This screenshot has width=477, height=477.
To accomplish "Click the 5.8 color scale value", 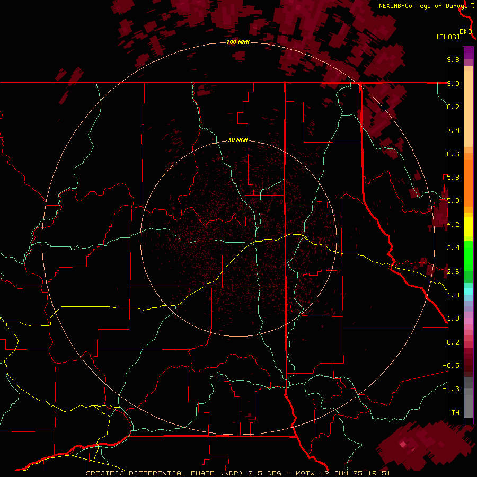I will coord(453,178).
